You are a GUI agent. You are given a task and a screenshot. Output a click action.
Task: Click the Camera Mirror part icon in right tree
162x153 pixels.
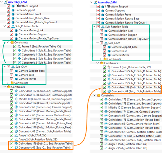coord(109,55)
